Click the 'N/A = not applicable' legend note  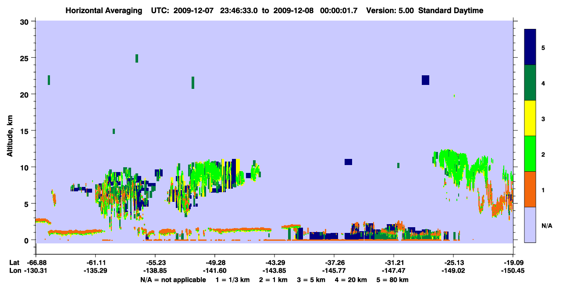[x=173, y=280]
